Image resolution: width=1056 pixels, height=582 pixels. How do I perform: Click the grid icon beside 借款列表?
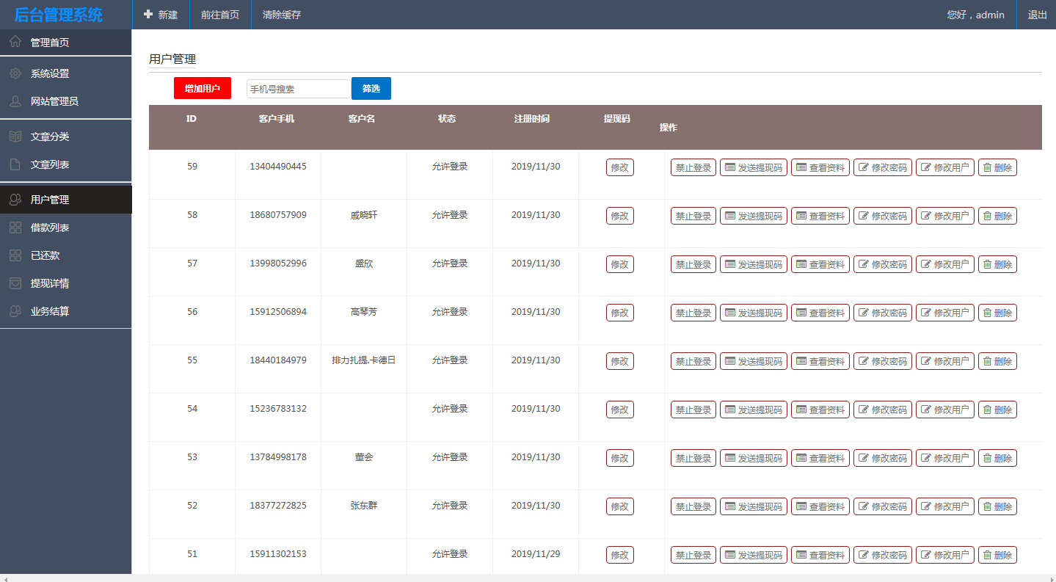(15, 228)
